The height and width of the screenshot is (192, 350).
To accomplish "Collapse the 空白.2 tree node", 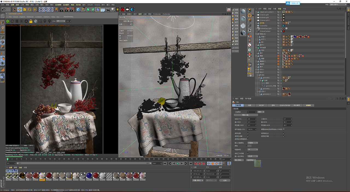I will coord(256,69).
